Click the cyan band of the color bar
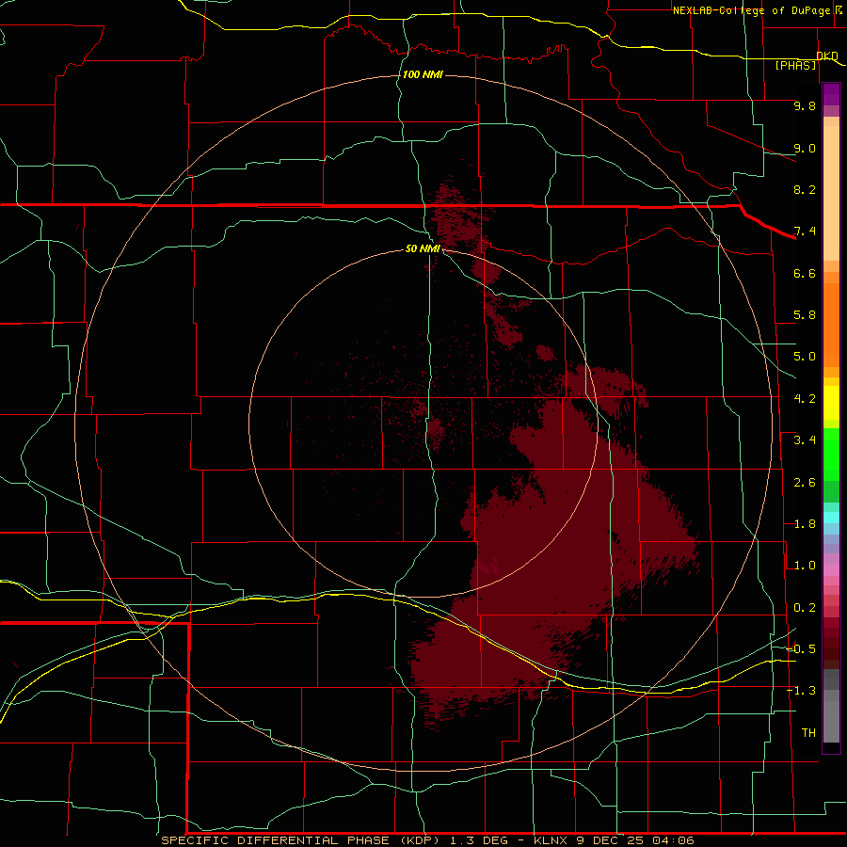This screenshot has height=847, width=847. [x=831, y=517]
